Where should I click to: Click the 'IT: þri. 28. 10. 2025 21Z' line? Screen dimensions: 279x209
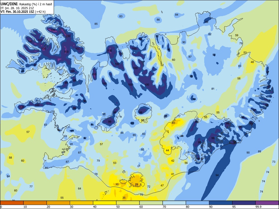[x=17, y=8]
